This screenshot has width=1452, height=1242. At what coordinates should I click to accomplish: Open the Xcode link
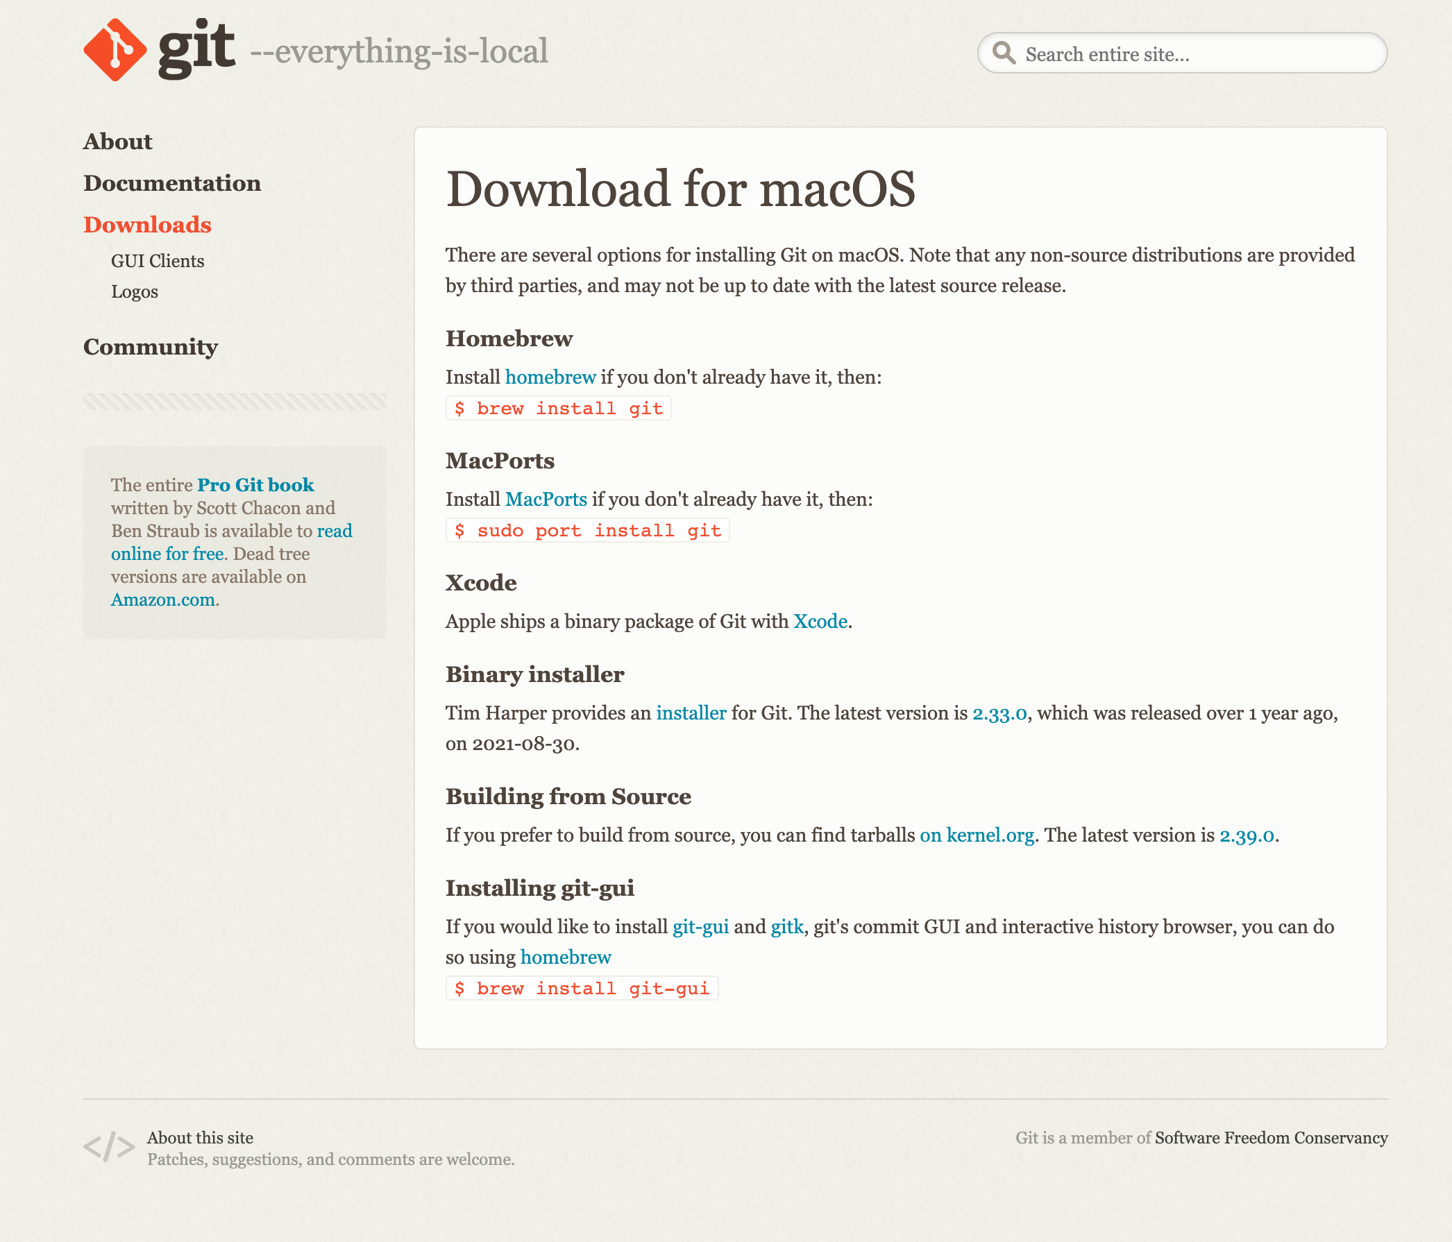[820, 622]
